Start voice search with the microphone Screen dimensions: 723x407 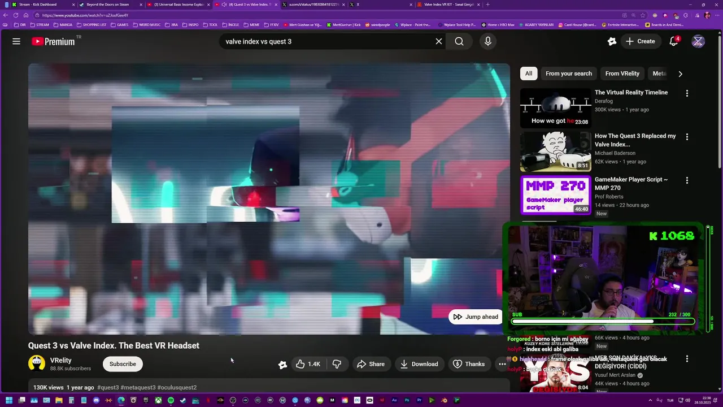488,41
